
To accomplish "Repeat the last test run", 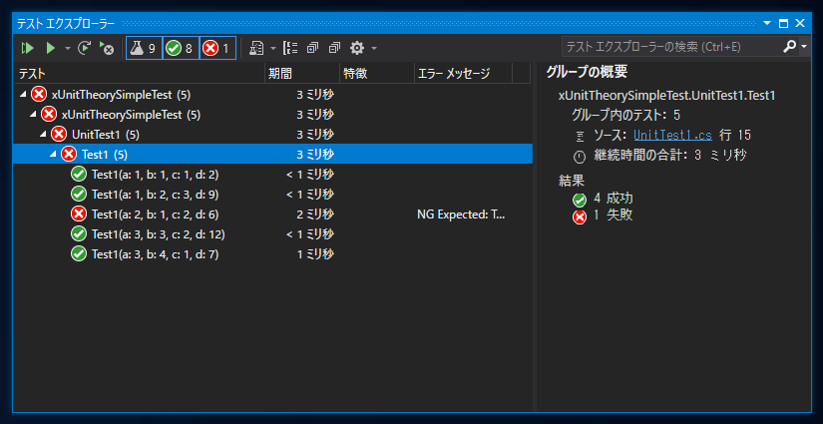I will coord(84,48).
